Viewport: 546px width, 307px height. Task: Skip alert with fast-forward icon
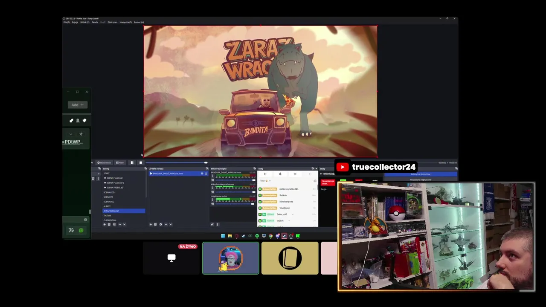[x=295, y=174]
